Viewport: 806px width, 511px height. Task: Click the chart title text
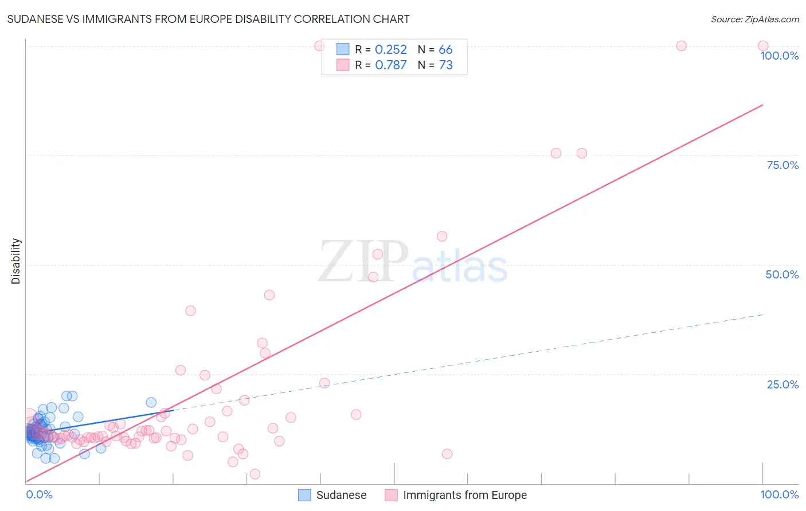pyautogui.click(x=208, y=19)
